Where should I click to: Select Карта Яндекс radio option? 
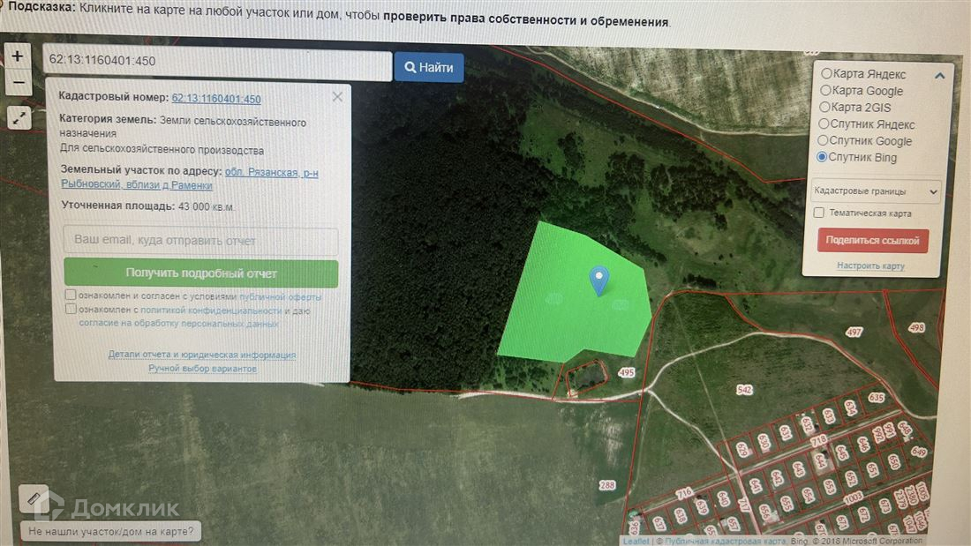[826, 73]
